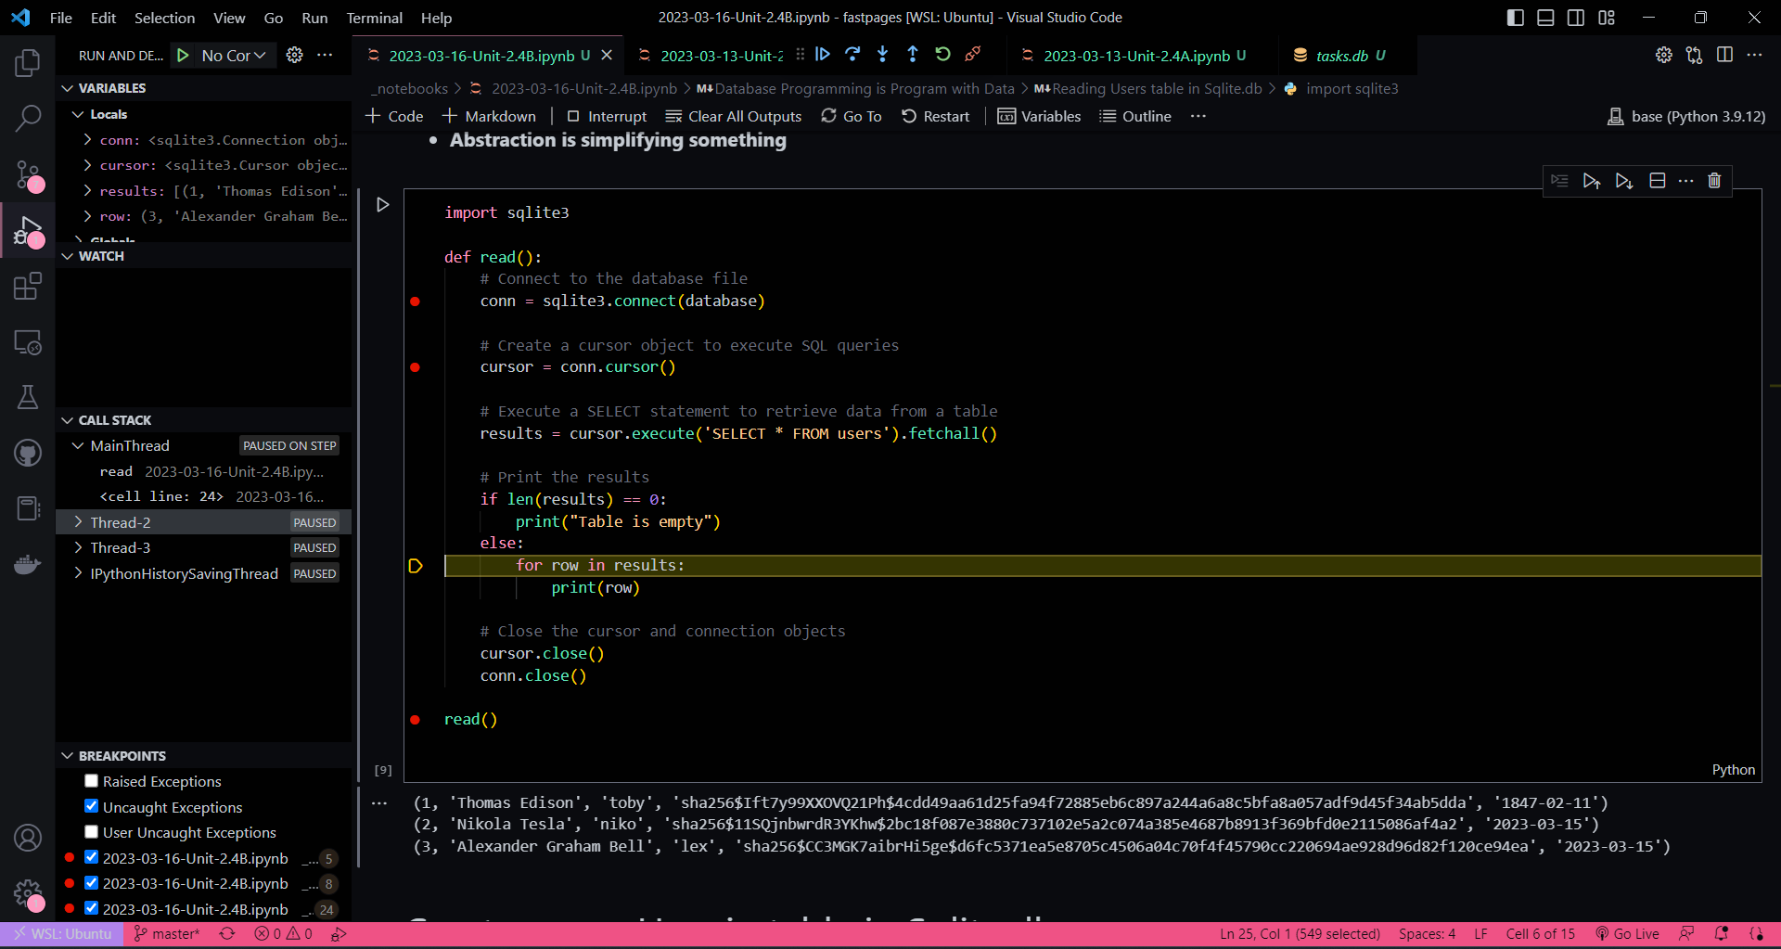Open the Explorer view in activity bar
The width and height of the screenshot is (1781, 949).
click(x=28, y=63)
